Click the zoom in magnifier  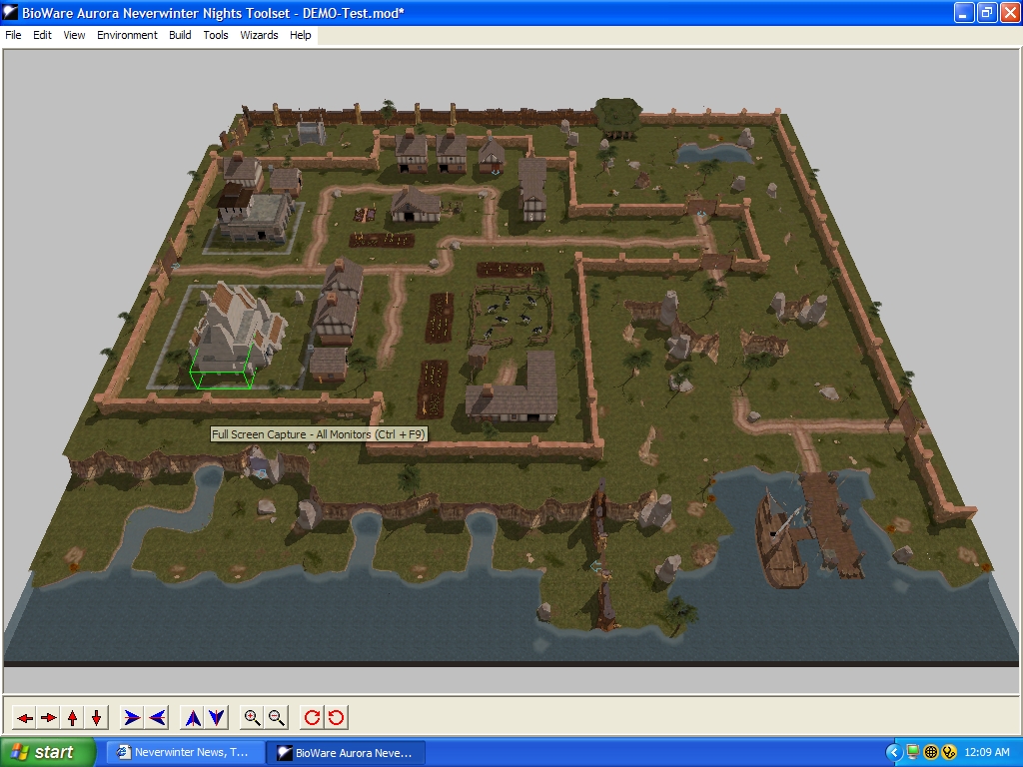(x=253, y=717)
